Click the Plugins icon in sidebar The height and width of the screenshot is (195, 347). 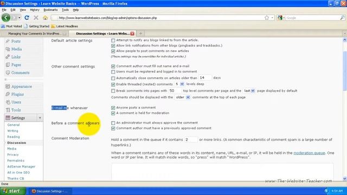[x=8, y=94]
